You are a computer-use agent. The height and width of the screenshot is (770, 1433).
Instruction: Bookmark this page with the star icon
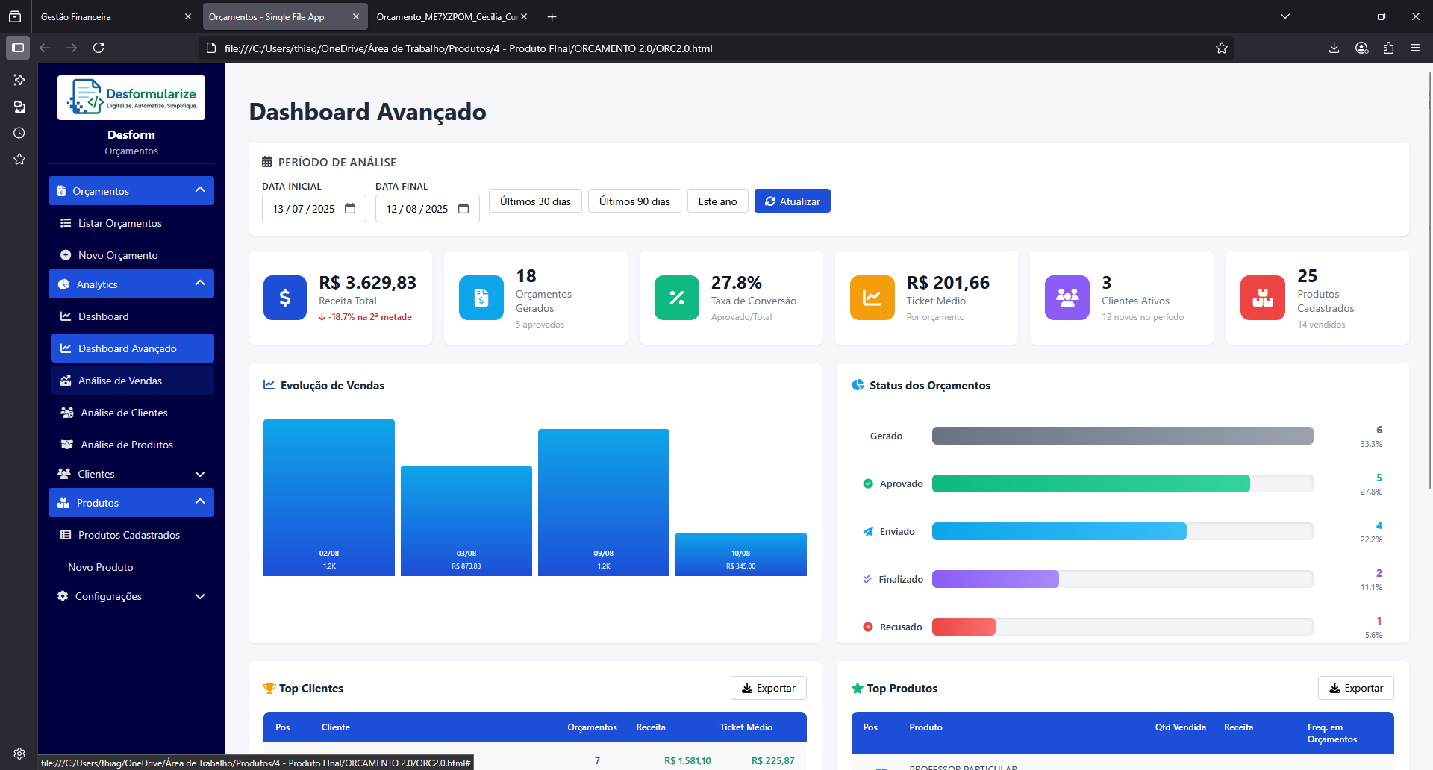(x=1221, y=48)
